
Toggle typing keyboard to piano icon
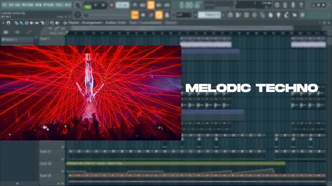point(135,15)
